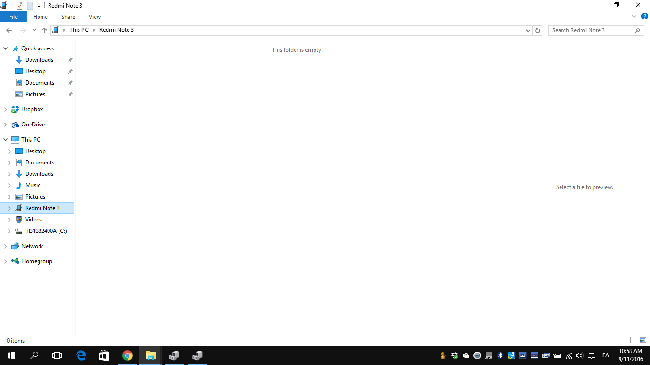Click the Properties icon in the title bar
650x365 pixels.
tap(20, 6)
